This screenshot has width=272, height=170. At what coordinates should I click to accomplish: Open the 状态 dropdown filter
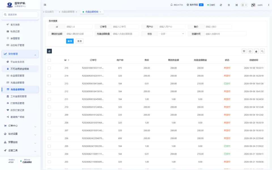(x=172, y=34)
